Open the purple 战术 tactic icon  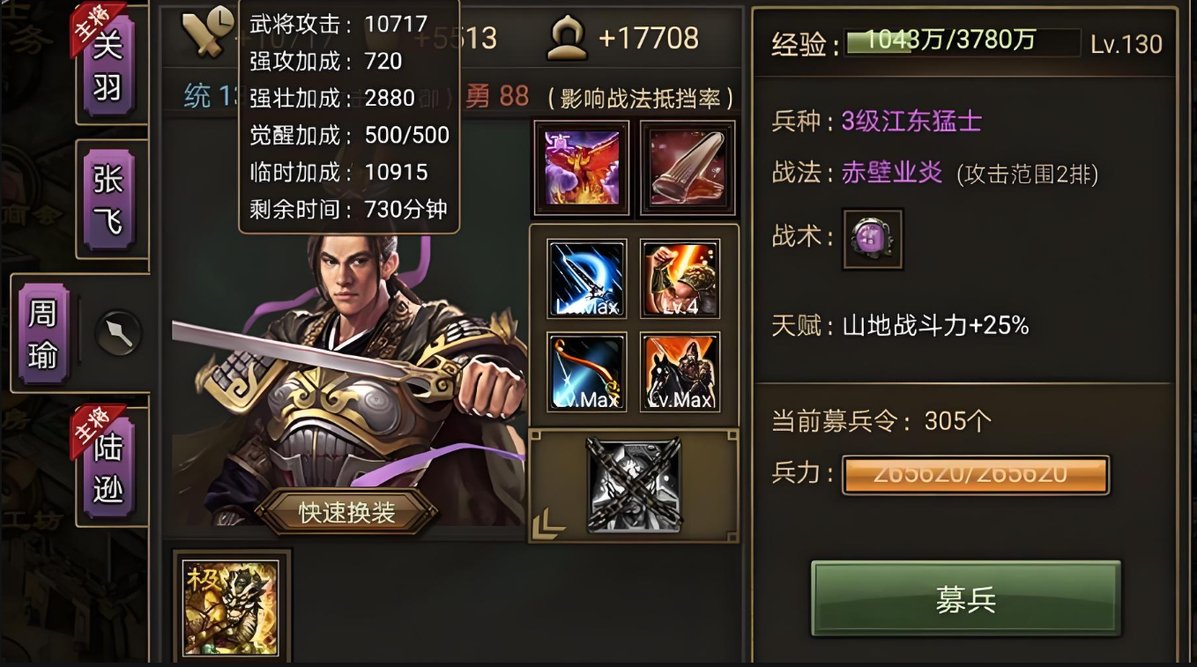point(873,239)
